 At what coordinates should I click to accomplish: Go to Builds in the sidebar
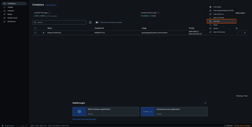[x=10, y=14]
